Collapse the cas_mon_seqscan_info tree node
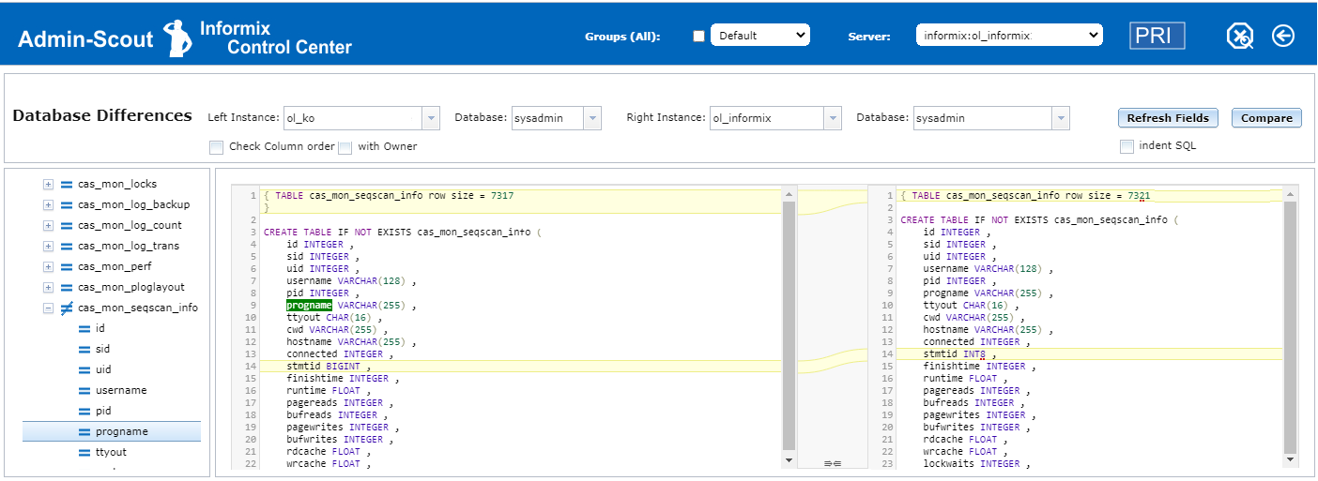1318x481 pixels. tap(48, 308)
